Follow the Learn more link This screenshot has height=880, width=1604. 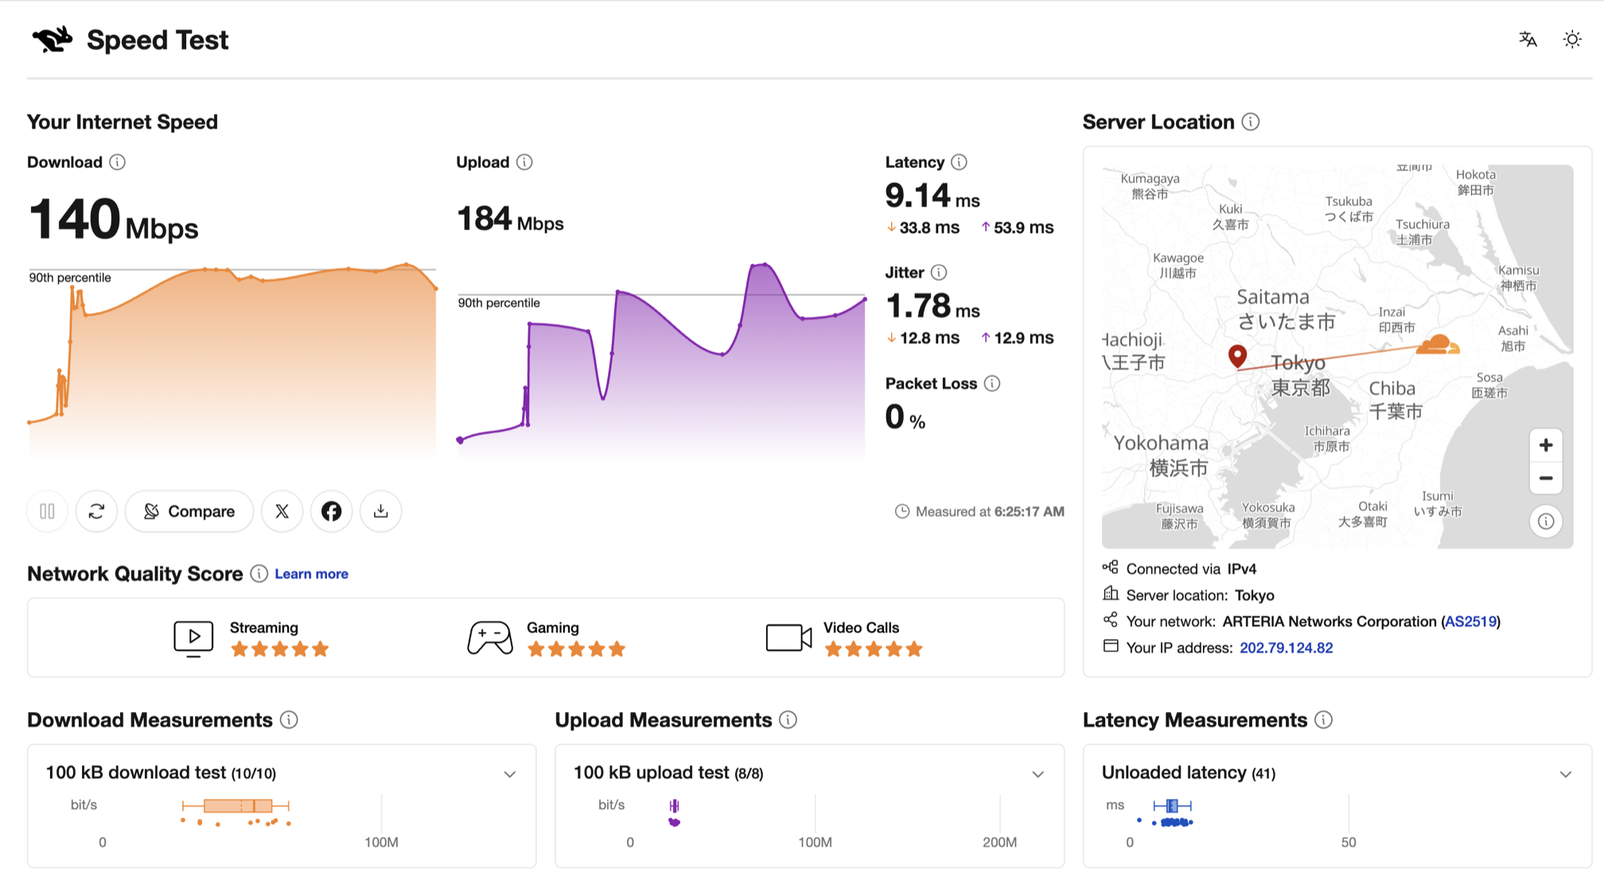click(x=312, y=574)
